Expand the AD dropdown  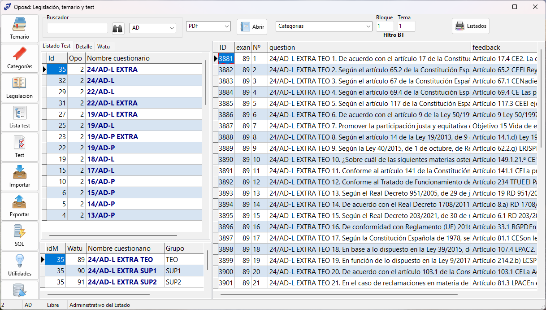pos(153,28)
